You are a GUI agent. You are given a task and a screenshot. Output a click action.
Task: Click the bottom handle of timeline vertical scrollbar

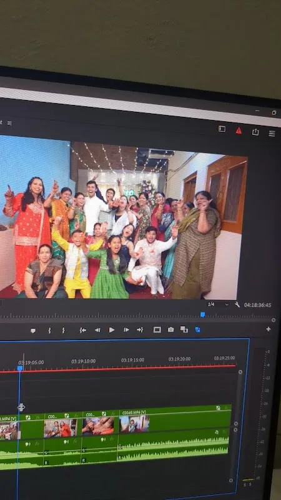[x=231, y=481]
